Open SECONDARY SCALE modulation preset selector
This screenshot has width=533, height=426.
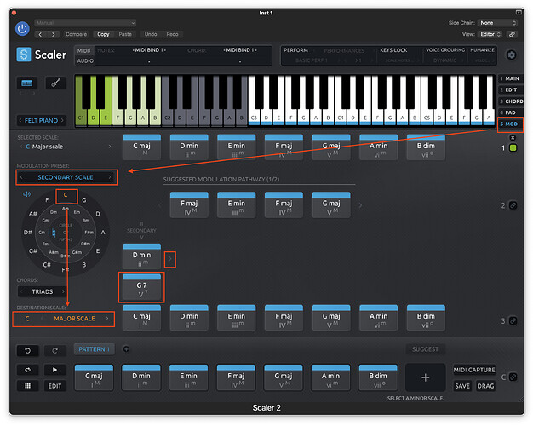pos(66,177)
